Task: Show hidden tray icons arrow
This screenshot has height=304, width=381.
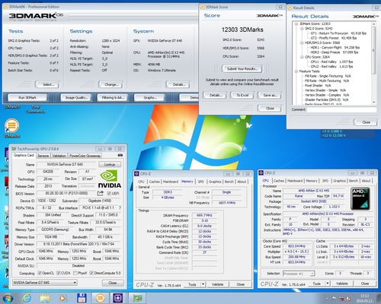Action: [x=327, y=299]
